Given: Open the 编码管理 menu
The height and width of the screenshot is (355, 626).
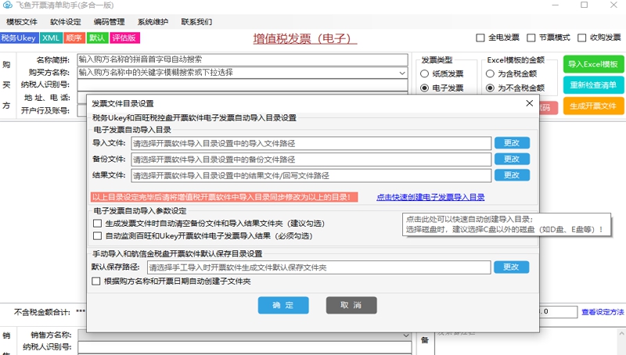Looking at the screenshot, I should tap(109, 22).
